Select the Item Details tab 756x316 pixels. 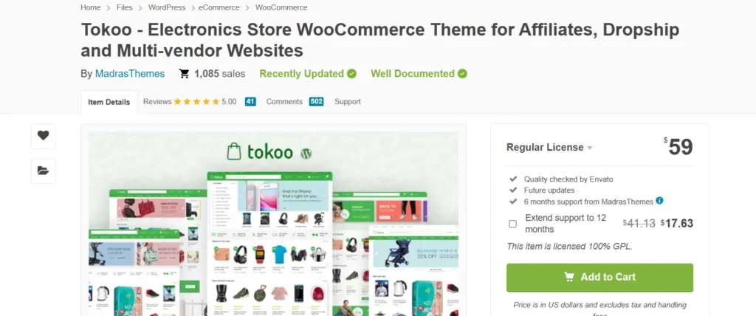point(109,103)
